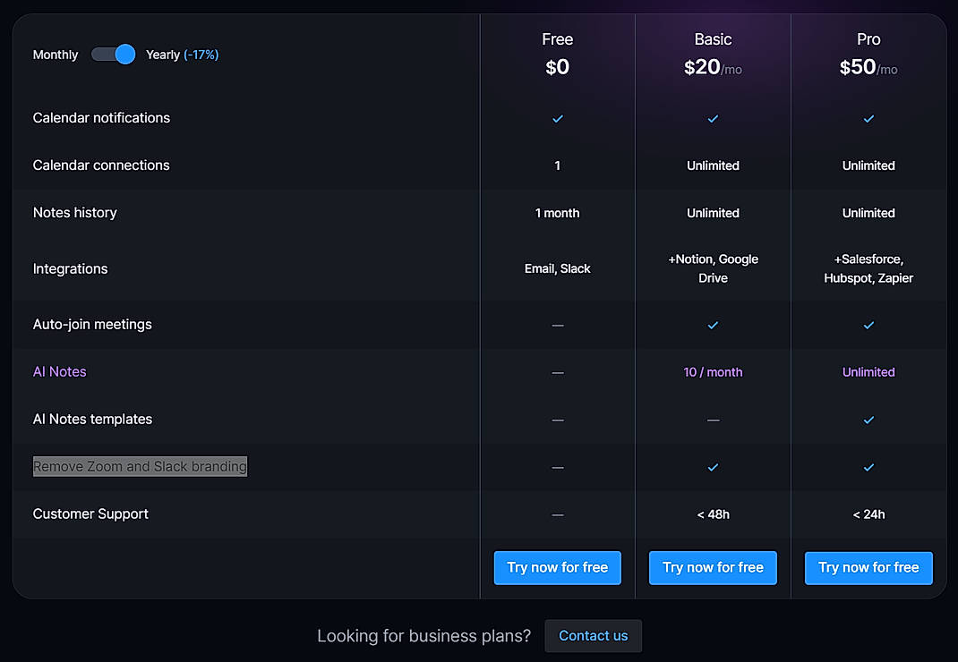This screenshot has width=958, height=662.
Task: Click Pro plan's AI Notes templates checkmark
Action: [x=868, y=420]
